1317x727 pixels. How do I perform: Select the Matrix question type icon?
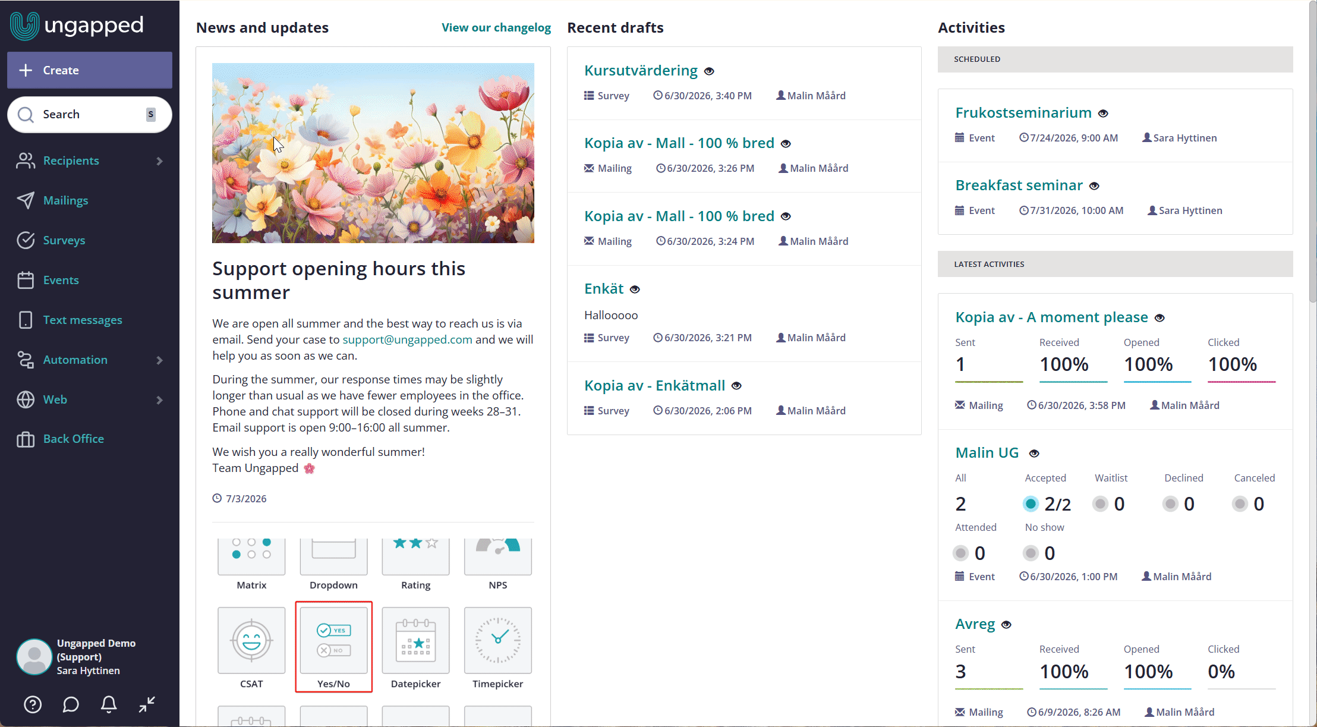pyautogui.click(x=251, y=556)
